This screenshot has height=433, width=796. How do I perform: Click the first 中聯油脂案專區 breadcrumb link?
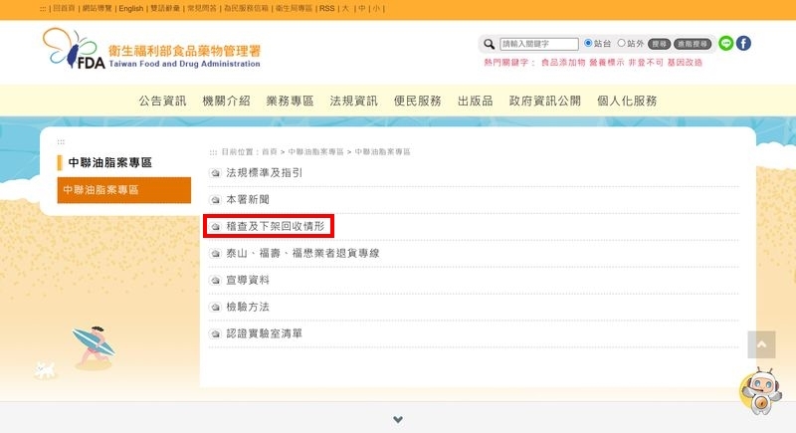[x=315, y=151]
